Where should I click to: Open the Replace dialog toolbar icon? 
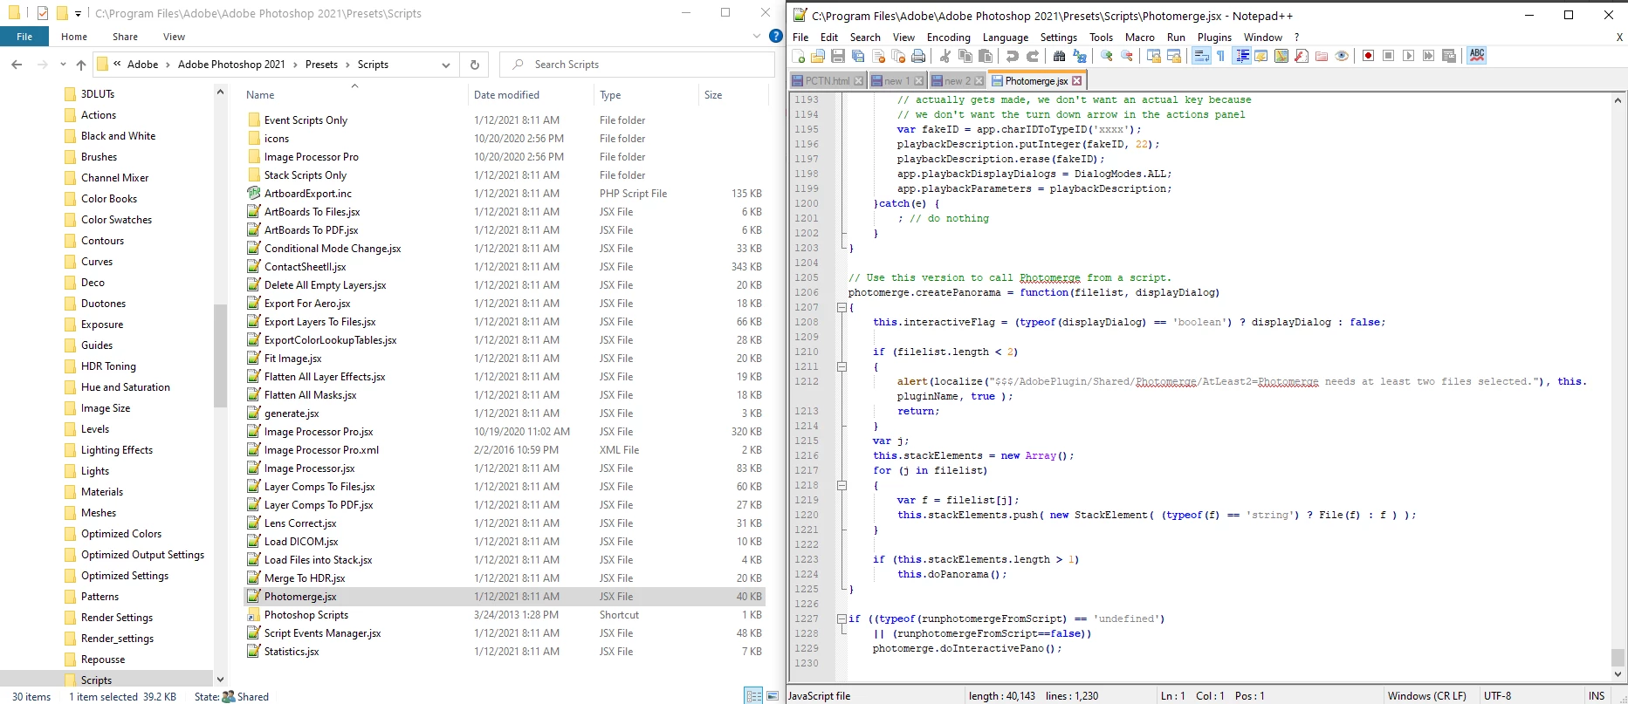click(x=1080, y=56)
